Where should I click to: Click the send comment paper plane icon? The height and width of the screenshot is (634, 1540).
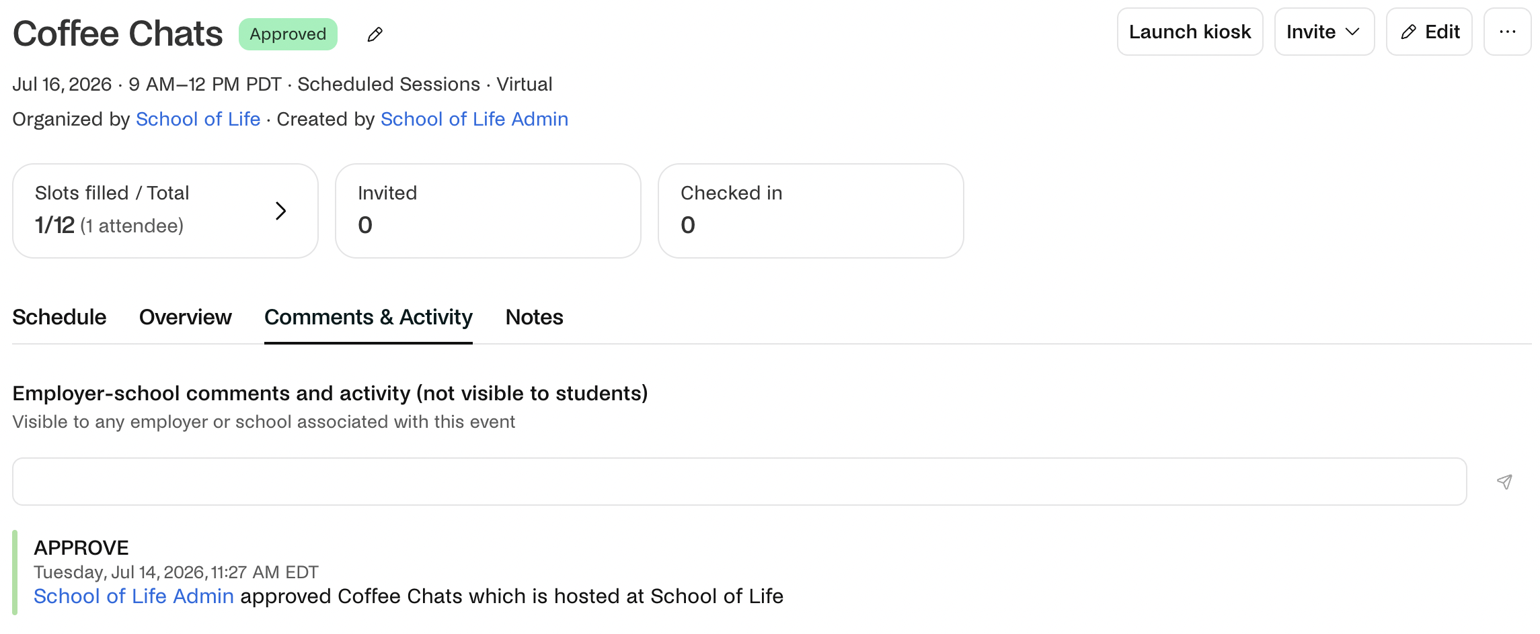pos(1504,482)
